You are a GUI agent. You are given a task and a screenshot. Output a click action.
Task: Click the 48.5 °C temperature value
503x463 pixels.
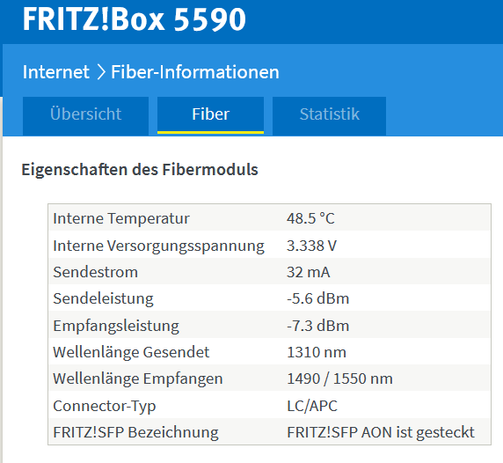tap(310, 218)
